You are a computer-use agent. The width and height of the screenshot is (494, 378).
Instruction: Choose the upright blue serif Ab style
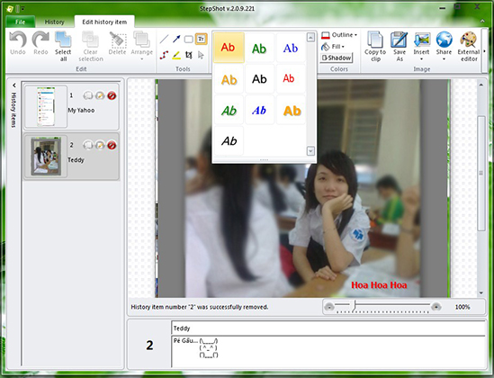click(291, 48)
